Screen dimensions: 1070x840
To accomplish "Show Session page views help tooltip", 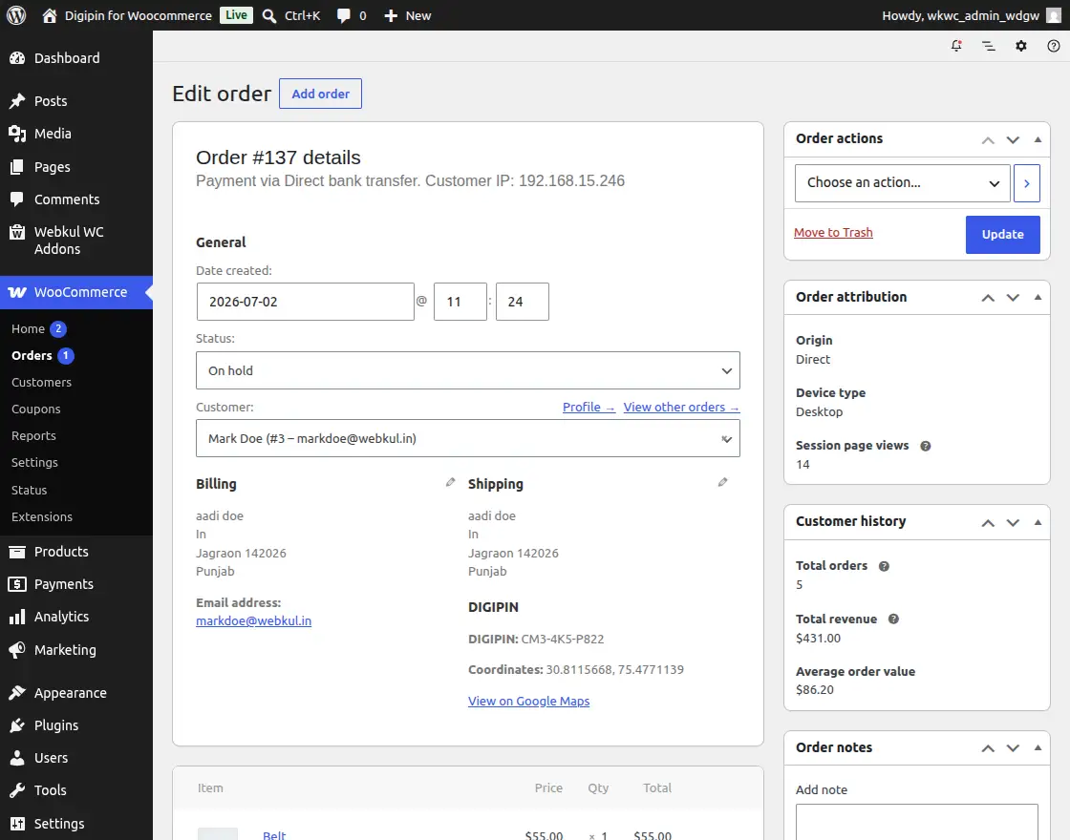I will (x=926, y=446).
